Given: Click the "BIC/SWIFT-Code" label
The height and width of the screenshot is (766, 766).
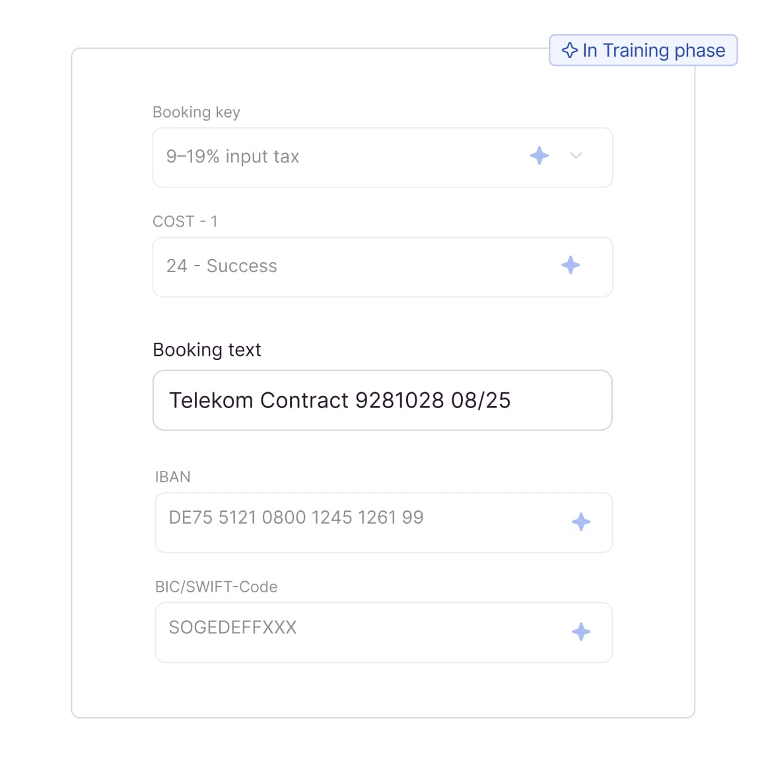Looking at the screenshot, I should (216, 587).
